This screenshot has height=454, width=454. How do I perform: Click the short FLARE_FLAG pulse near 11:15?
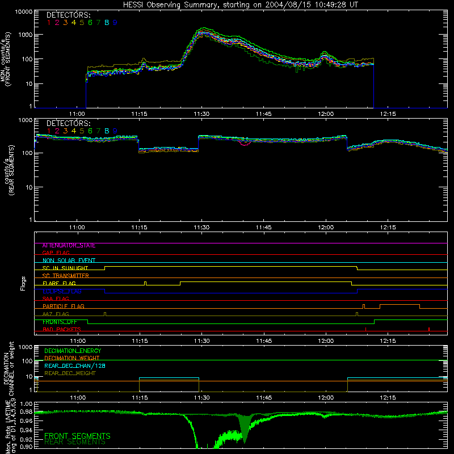(145, 283)
